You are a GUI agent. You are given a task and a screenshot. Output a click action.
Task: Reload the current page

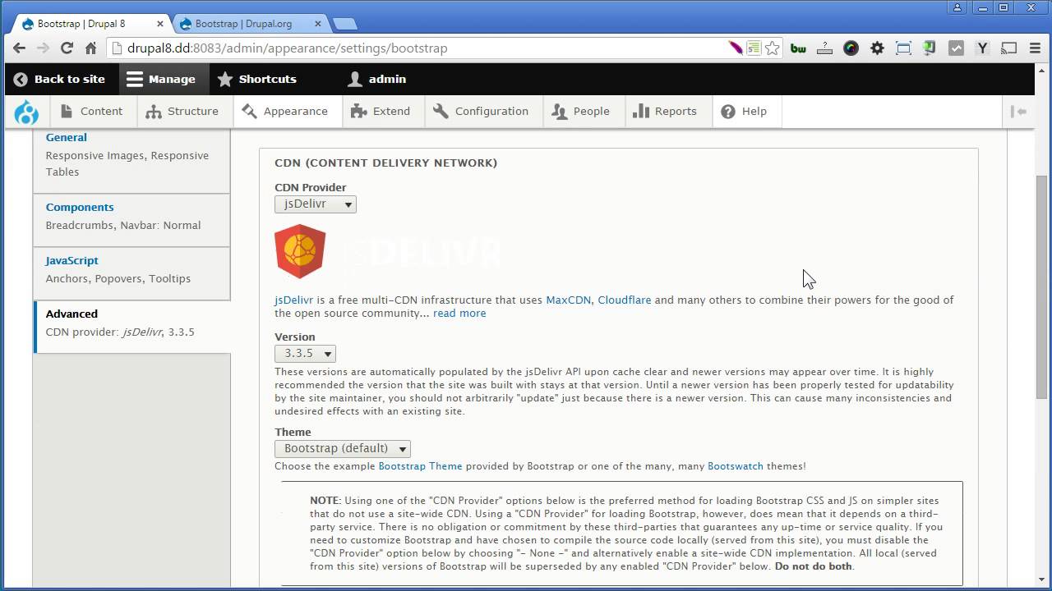67,48
